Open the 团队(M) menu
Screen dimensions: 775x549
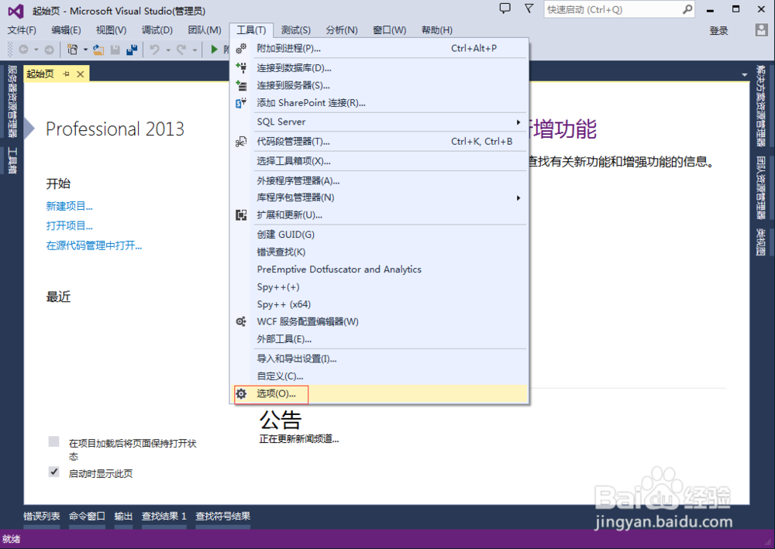pos(205,30)
